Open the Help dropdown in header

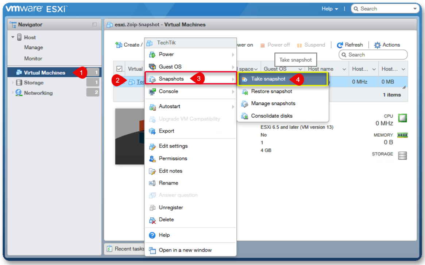pos(329,9)
